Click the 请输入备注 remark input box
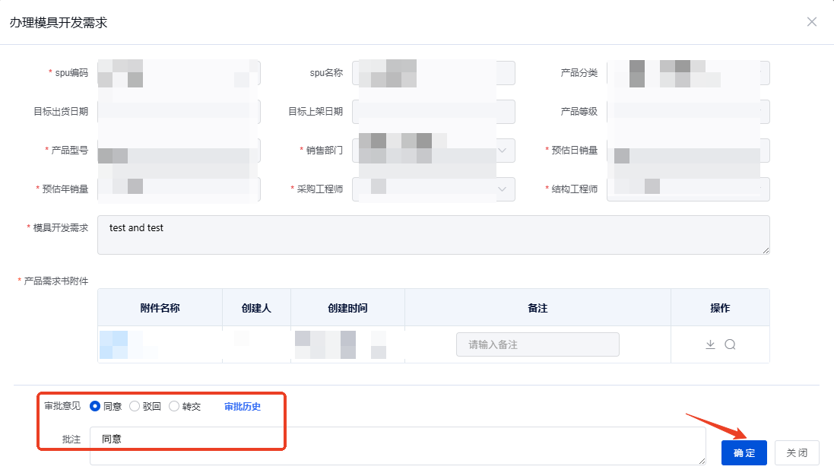Viewport: 834px width, 476px height. click(x=538, y=344)
